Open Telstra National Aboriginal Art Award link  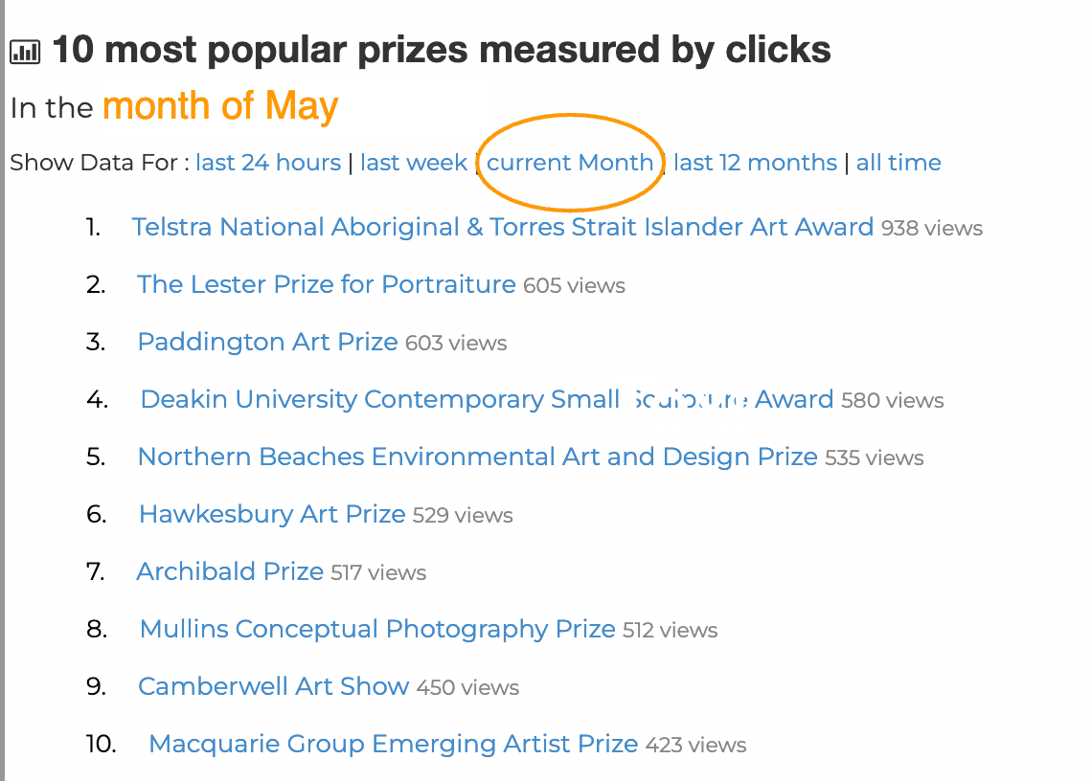(502, 227)
